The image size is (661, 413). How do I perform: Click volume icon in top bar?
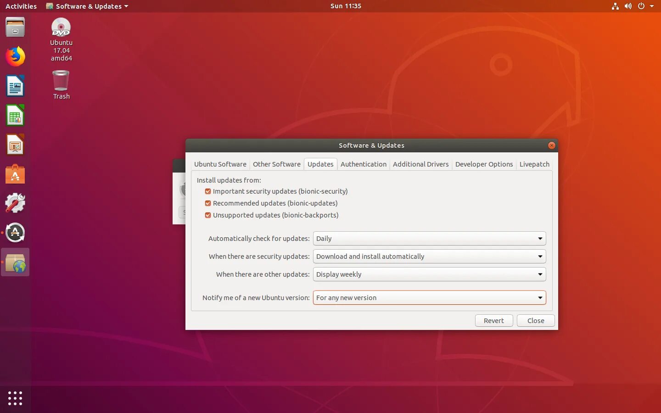coord(628,6)
